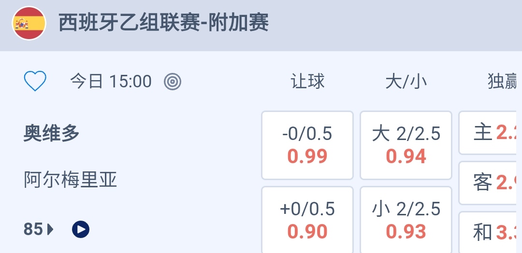Choose the 主 home win odds
Screen dimensions: 522x253
coord(490,132)
